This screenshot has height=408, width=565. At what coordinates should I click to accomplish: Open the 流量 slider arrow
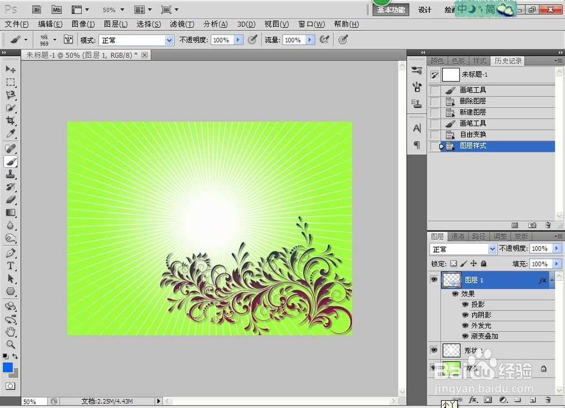[x=310, y=40]
